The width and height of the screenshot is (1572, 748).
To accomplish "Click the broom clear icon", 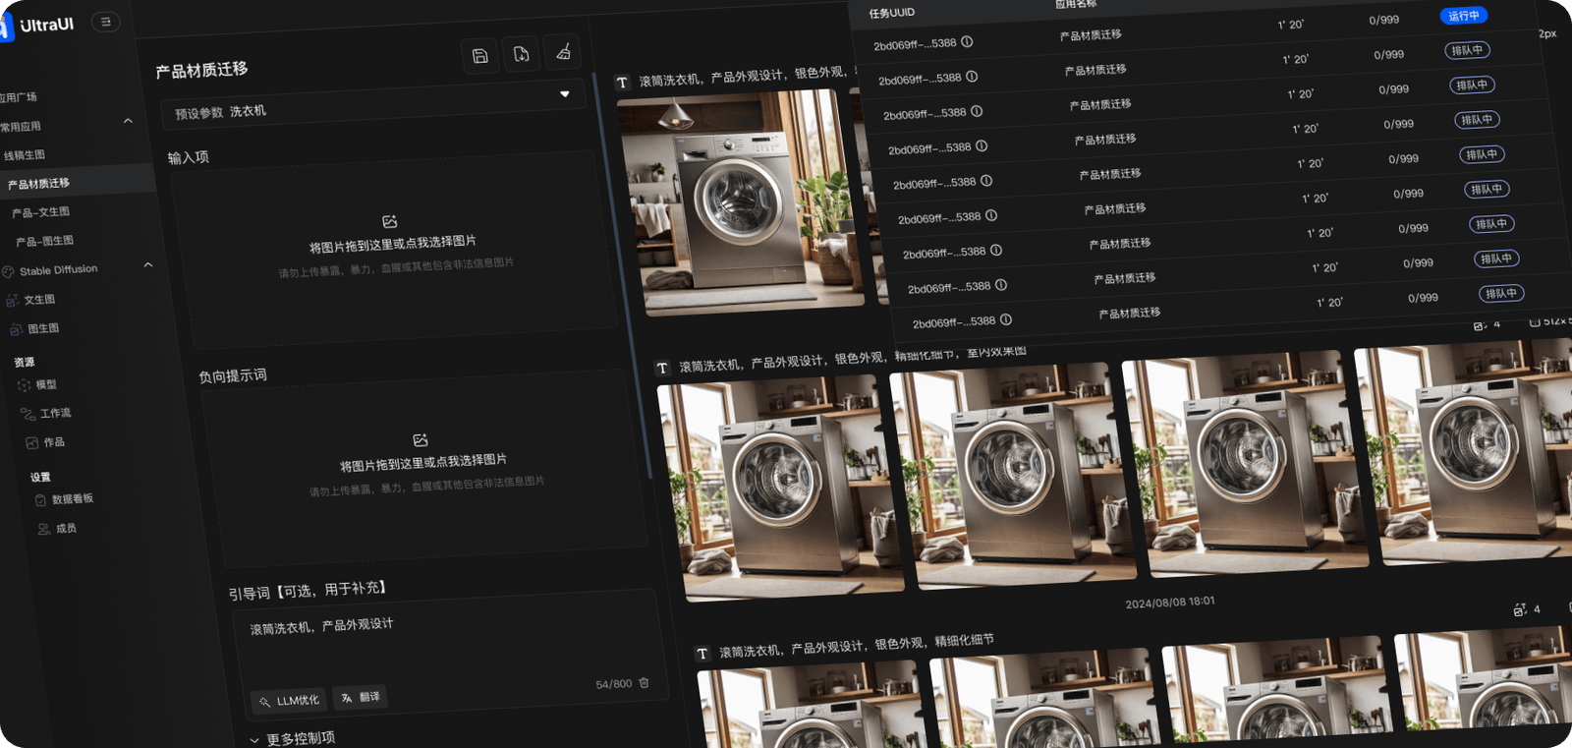I will (563, 52).
